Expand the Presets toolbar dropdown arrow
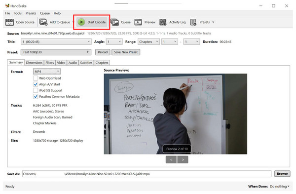 (x=213, y=22)
